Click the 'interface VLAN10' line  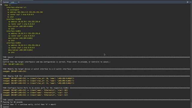pyautogui.click(x=14, y=19)
